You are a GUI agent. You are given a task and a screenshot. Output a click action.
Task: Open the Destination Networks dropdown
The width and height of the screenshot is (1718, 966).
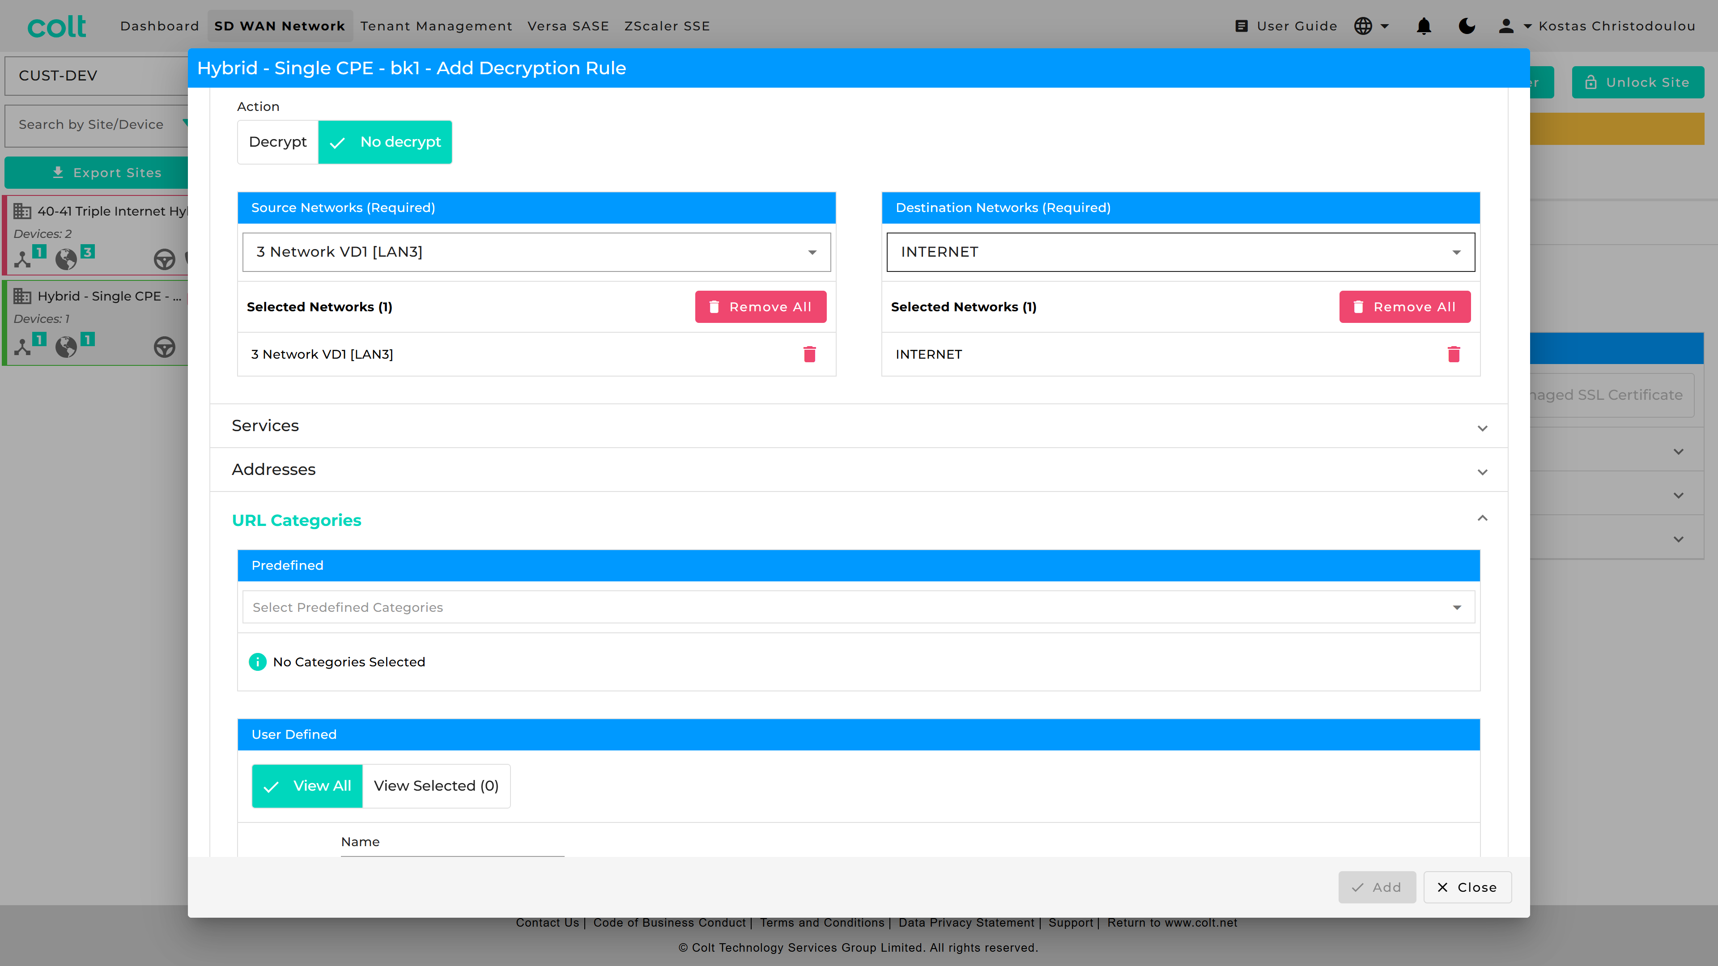coord(1181,252)
